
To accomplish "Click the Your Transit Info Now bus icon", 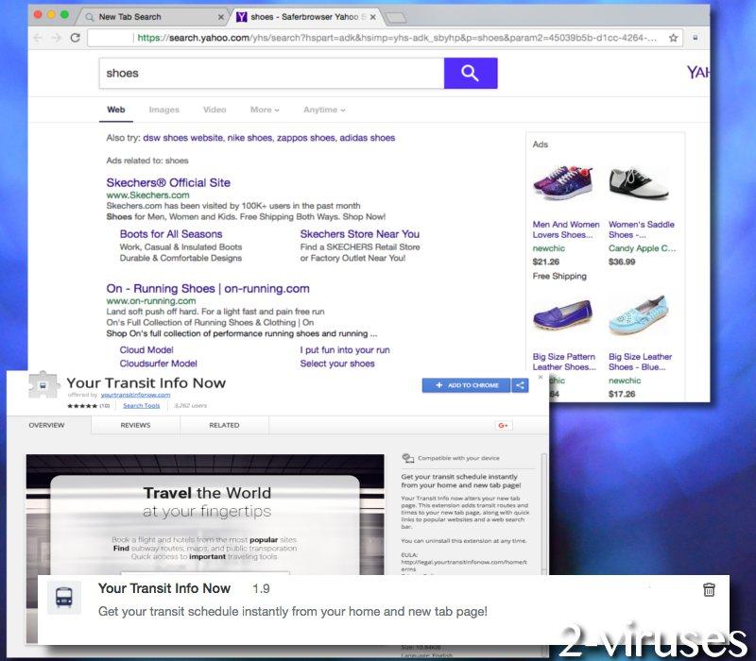I will click(x=63, y=597).
